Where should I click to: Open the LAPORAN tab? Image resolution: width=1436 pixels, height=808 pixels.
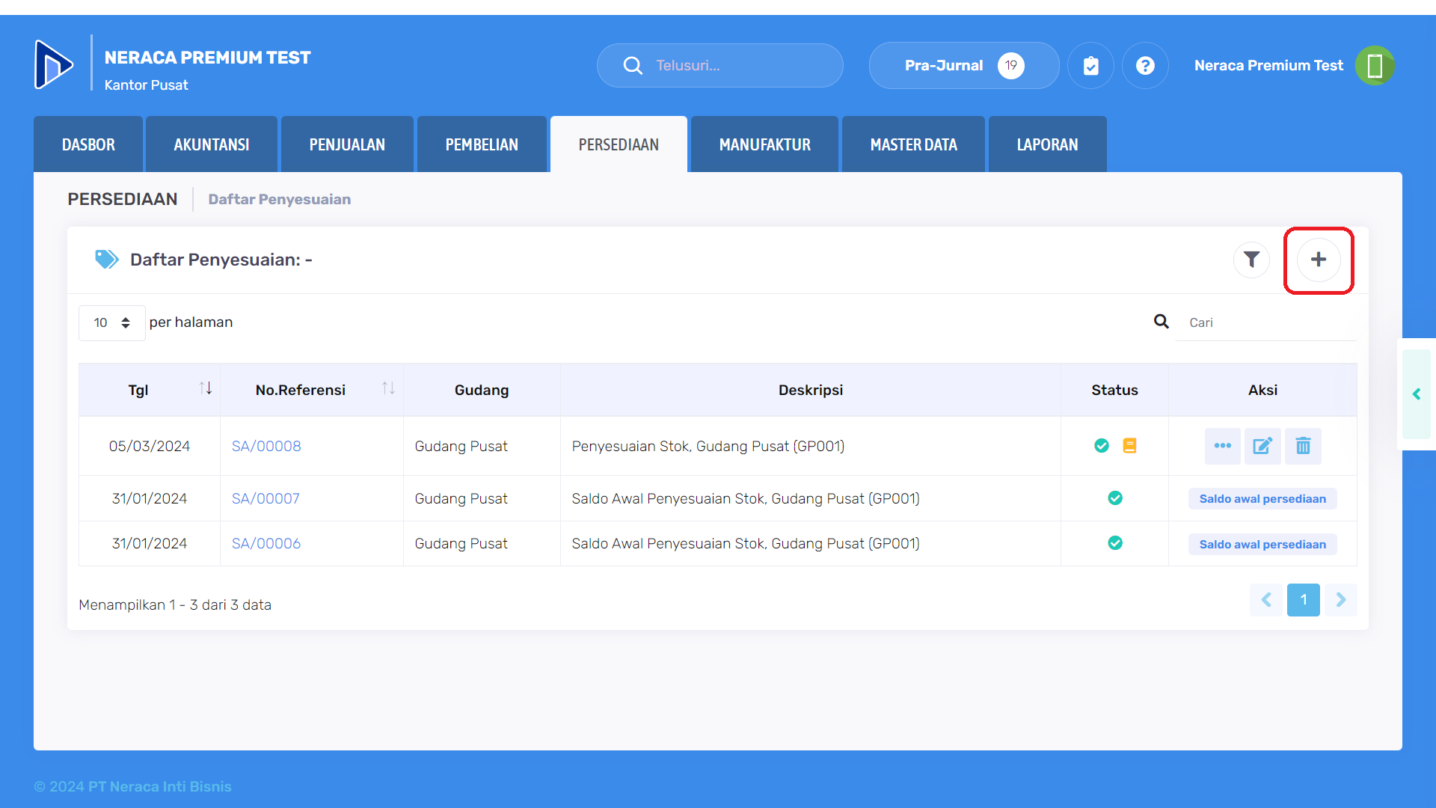click(x=1047, y=144)
